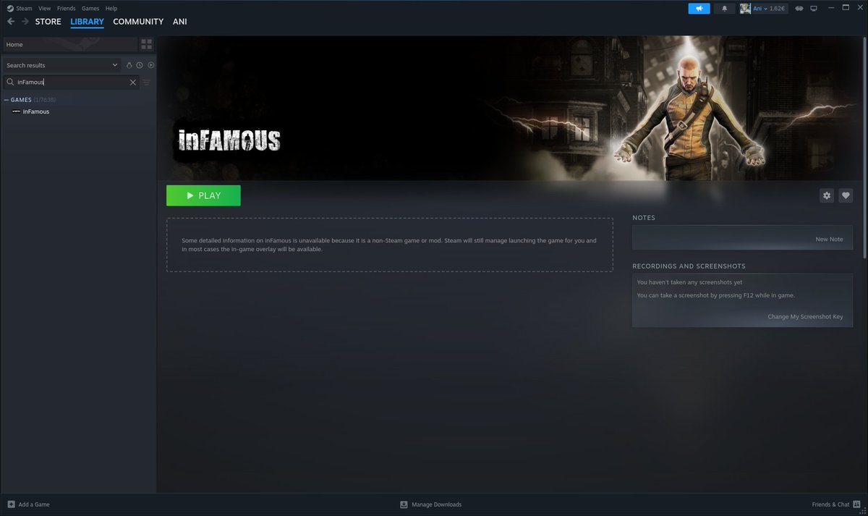Image resolution: width=868 pixels, height=516 pixels.
Task: Add inFamous to favorites with the heart icon
Action: (x=846, y=195)
